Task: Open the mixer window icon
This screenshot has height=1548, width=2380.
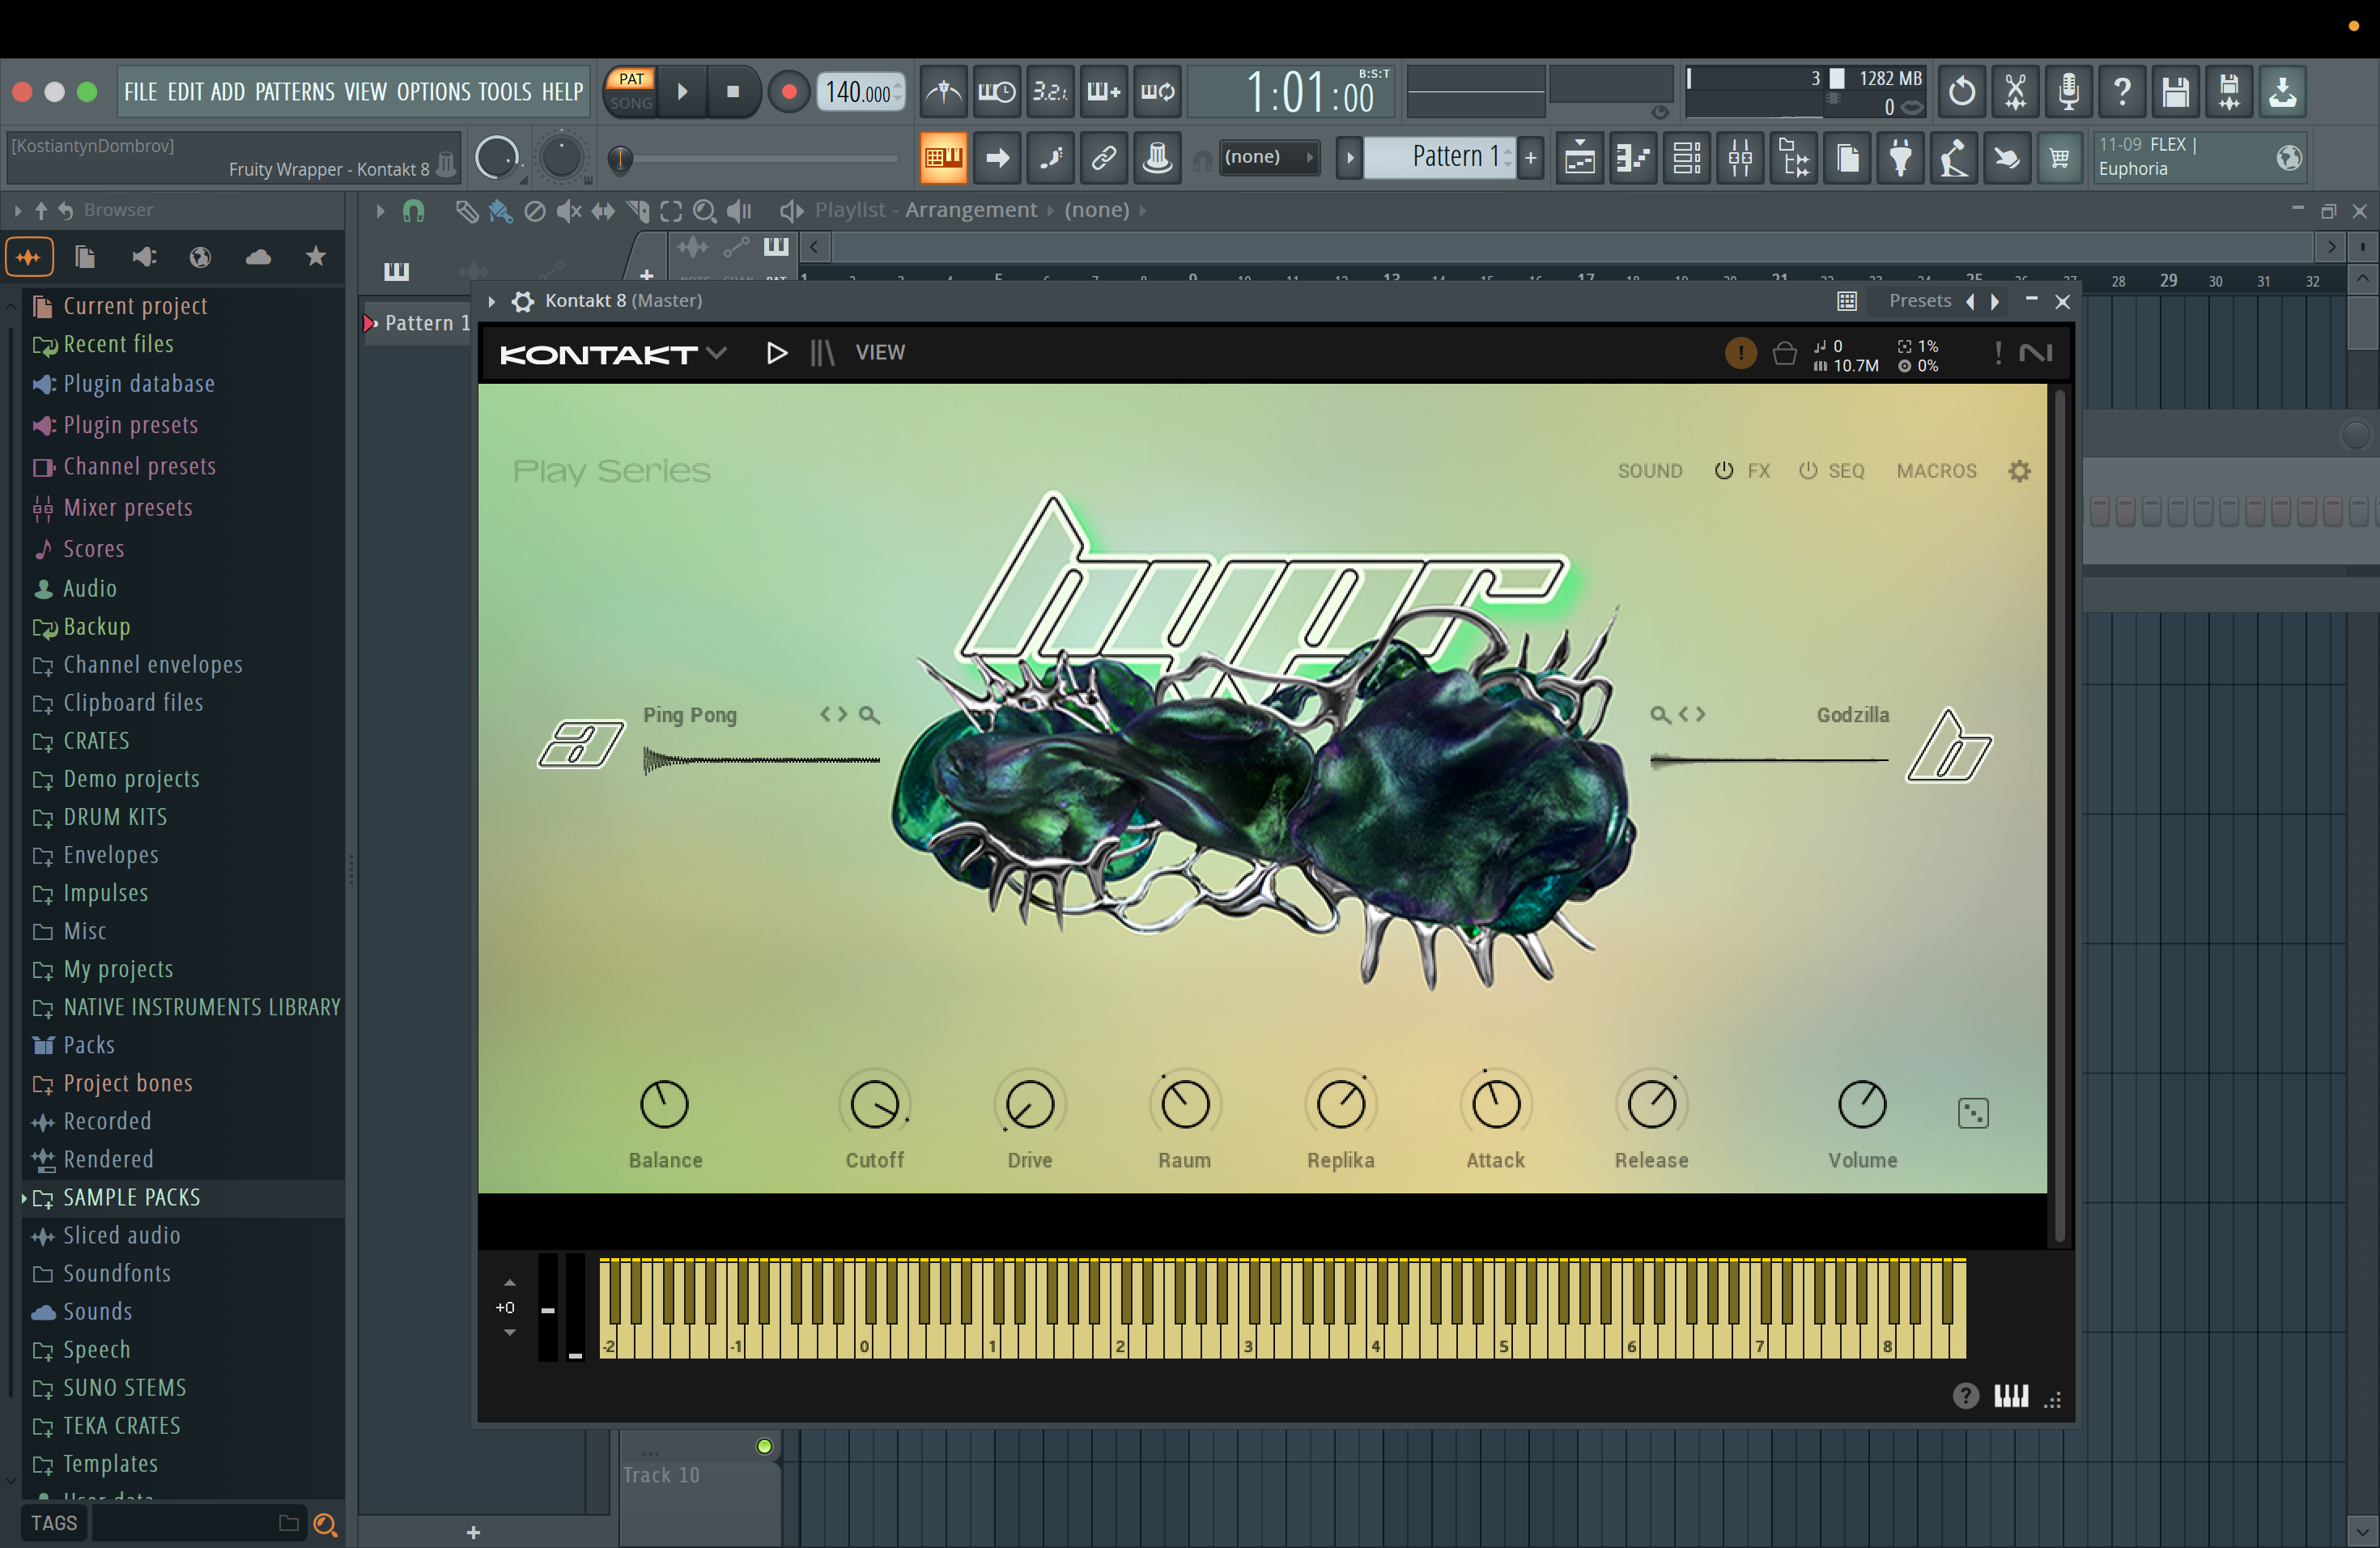Action: point(1740,157)
